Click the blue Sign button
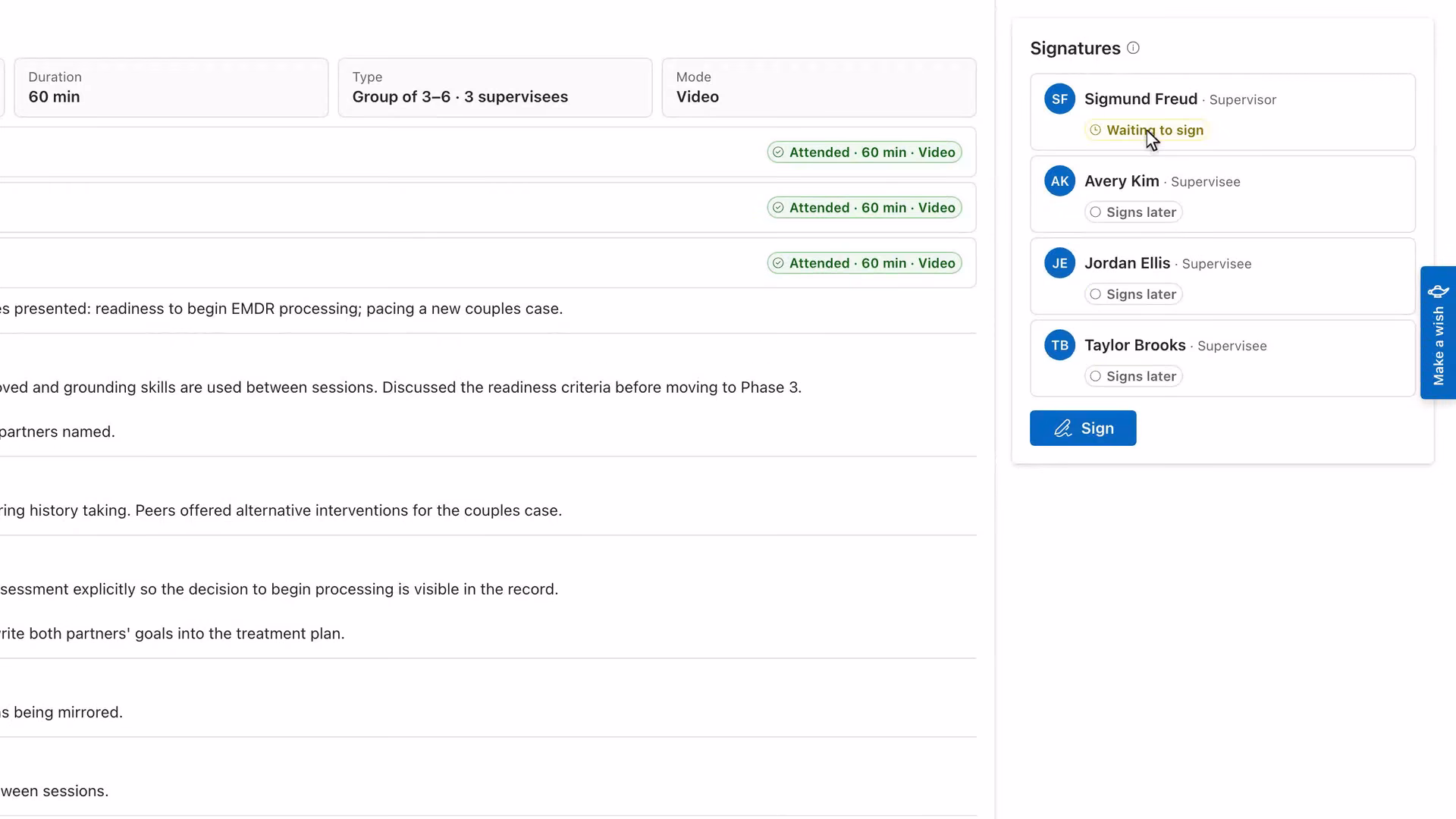Image resolution: width=1456 pixels, height=819 pixels. 1083,428
